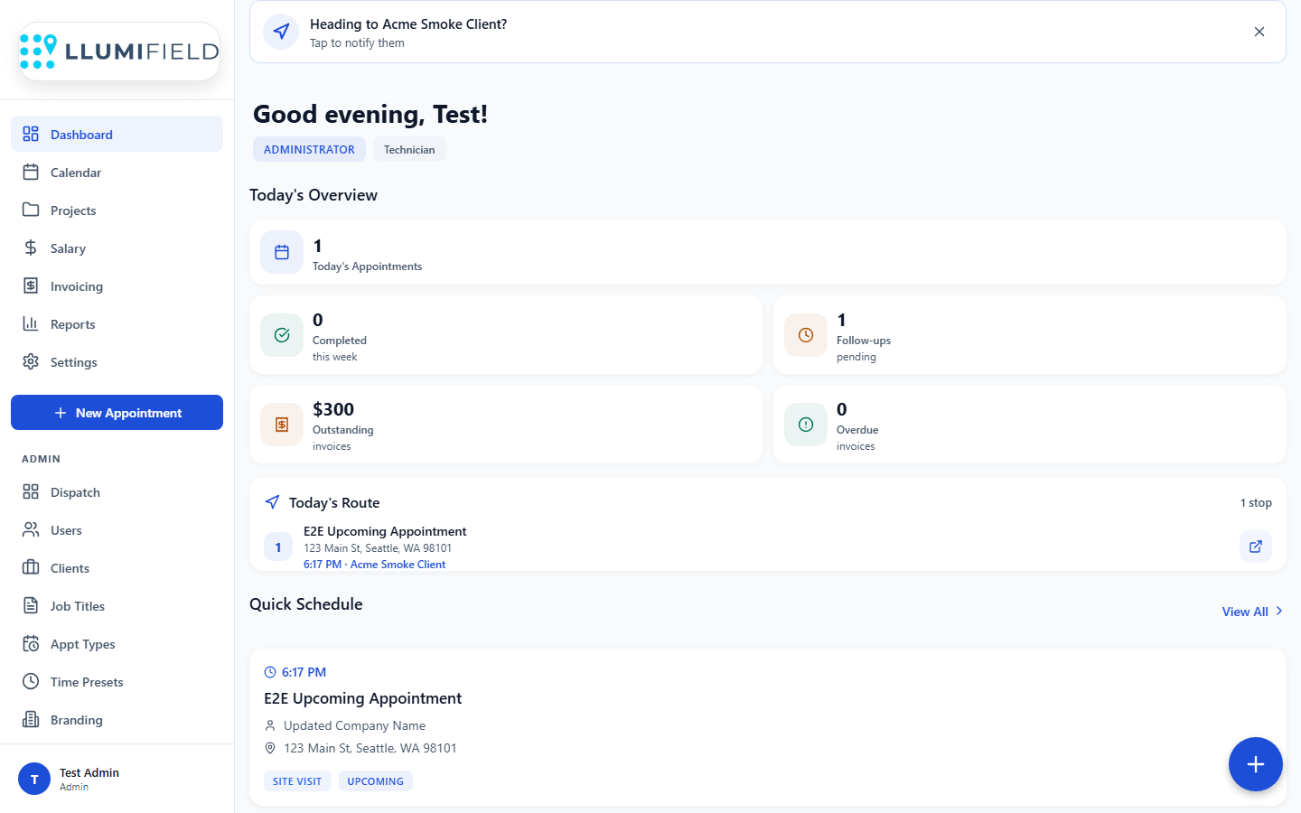The height and width of the screenshot is (813, 1301).
Task: Navigate to Invoicing
Action: (117, 285)
